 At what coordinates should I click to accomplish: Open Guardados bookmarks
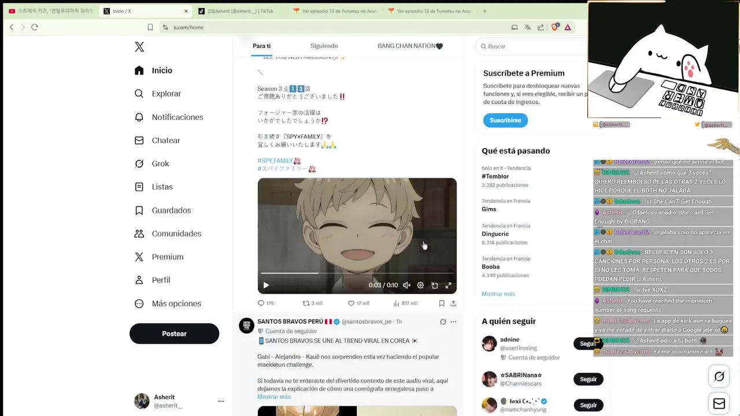tap(162, 210)
